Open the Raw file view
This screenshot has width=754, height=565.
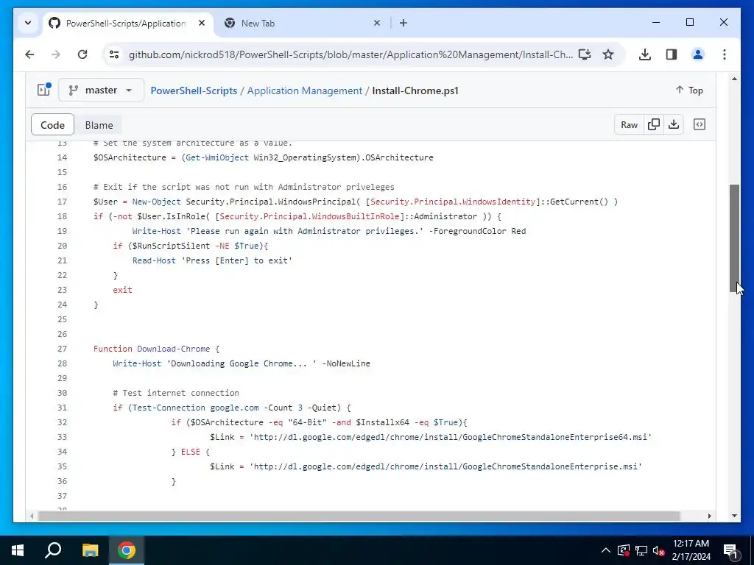[629, 125]
